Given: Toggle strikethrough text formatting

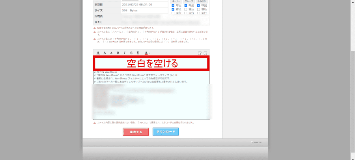Looking at the screenshot, I should click(131, 53).
